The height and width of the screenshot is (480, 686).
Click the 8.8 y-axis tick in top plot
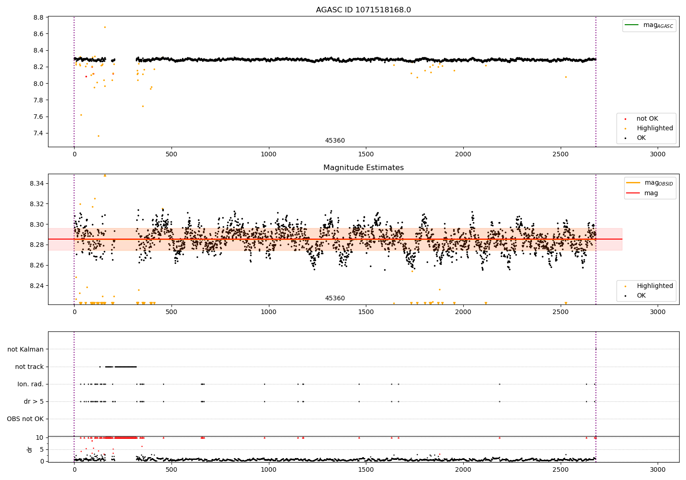coord(39,17)
